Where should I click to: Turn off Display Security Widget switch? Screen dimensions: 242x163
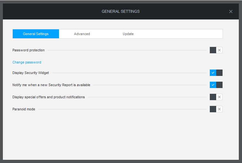tap(216, 73)
